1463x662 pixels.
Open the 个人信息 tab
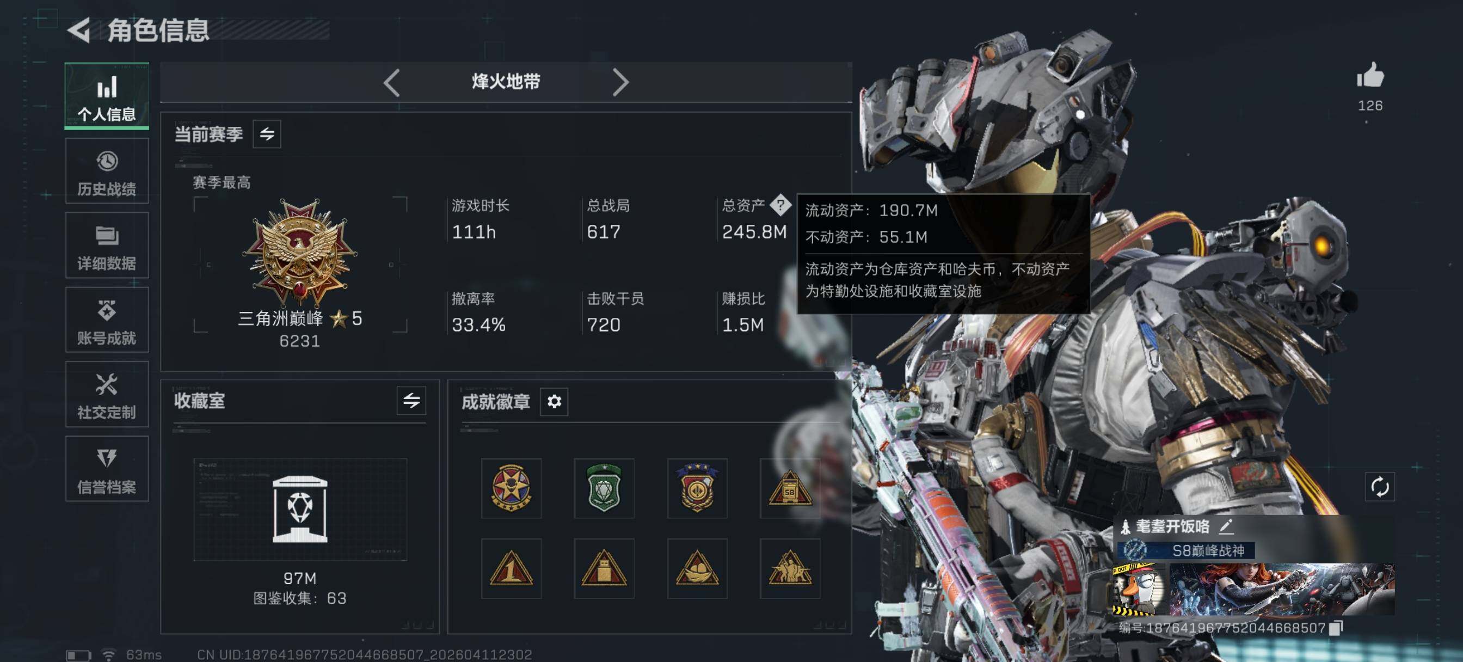click(x=107, y=96)
